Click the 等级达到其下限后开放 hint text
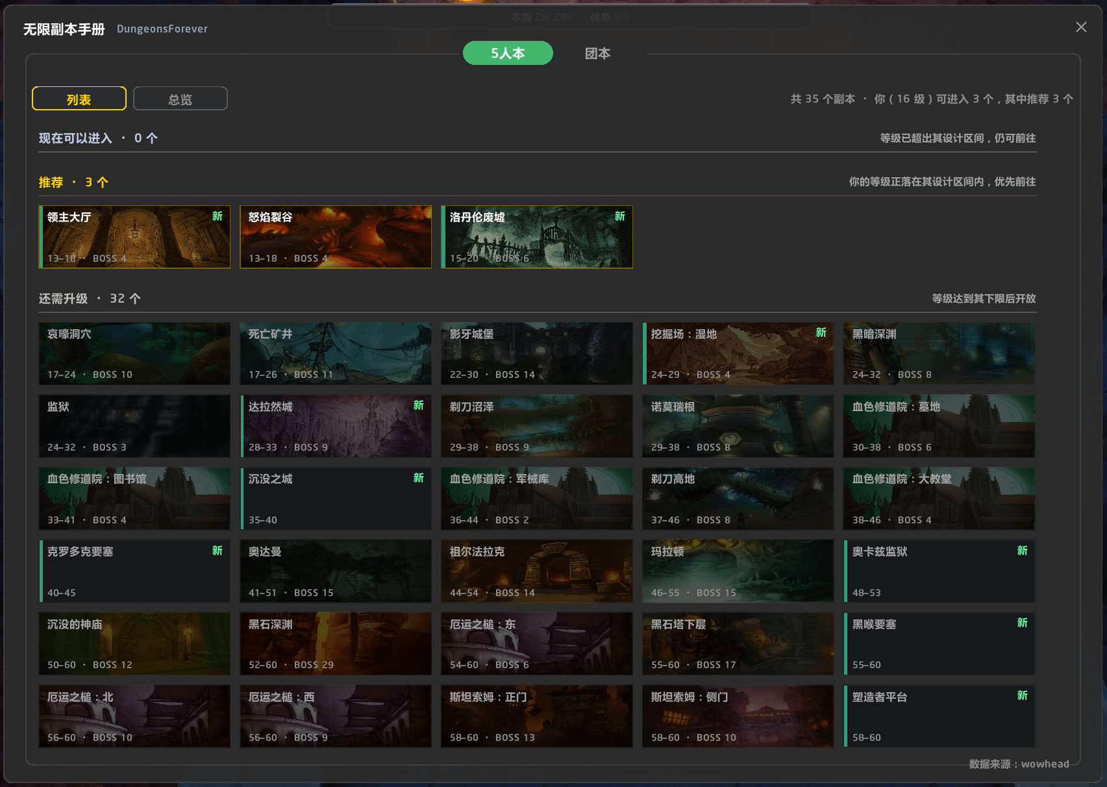Screen dimensions: 1107x787 (984, 299)
